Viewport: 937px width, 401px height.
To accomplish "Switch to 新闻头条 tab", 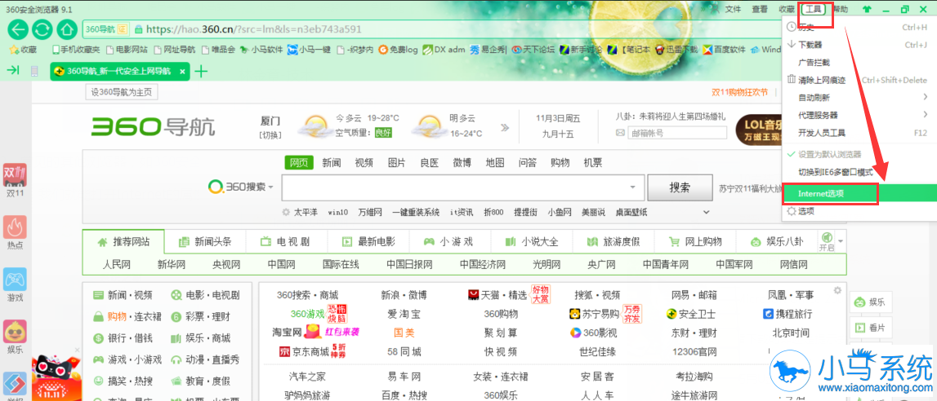I will coord(204,241).
